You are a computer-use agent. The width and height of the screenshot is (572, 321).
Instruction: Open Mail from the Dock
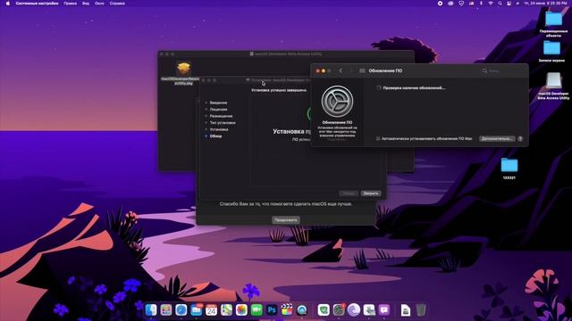197,309
